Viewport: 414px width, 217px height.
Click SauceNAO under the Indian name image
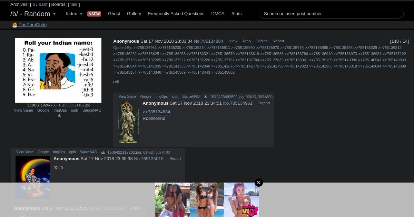tap(92, 111)
